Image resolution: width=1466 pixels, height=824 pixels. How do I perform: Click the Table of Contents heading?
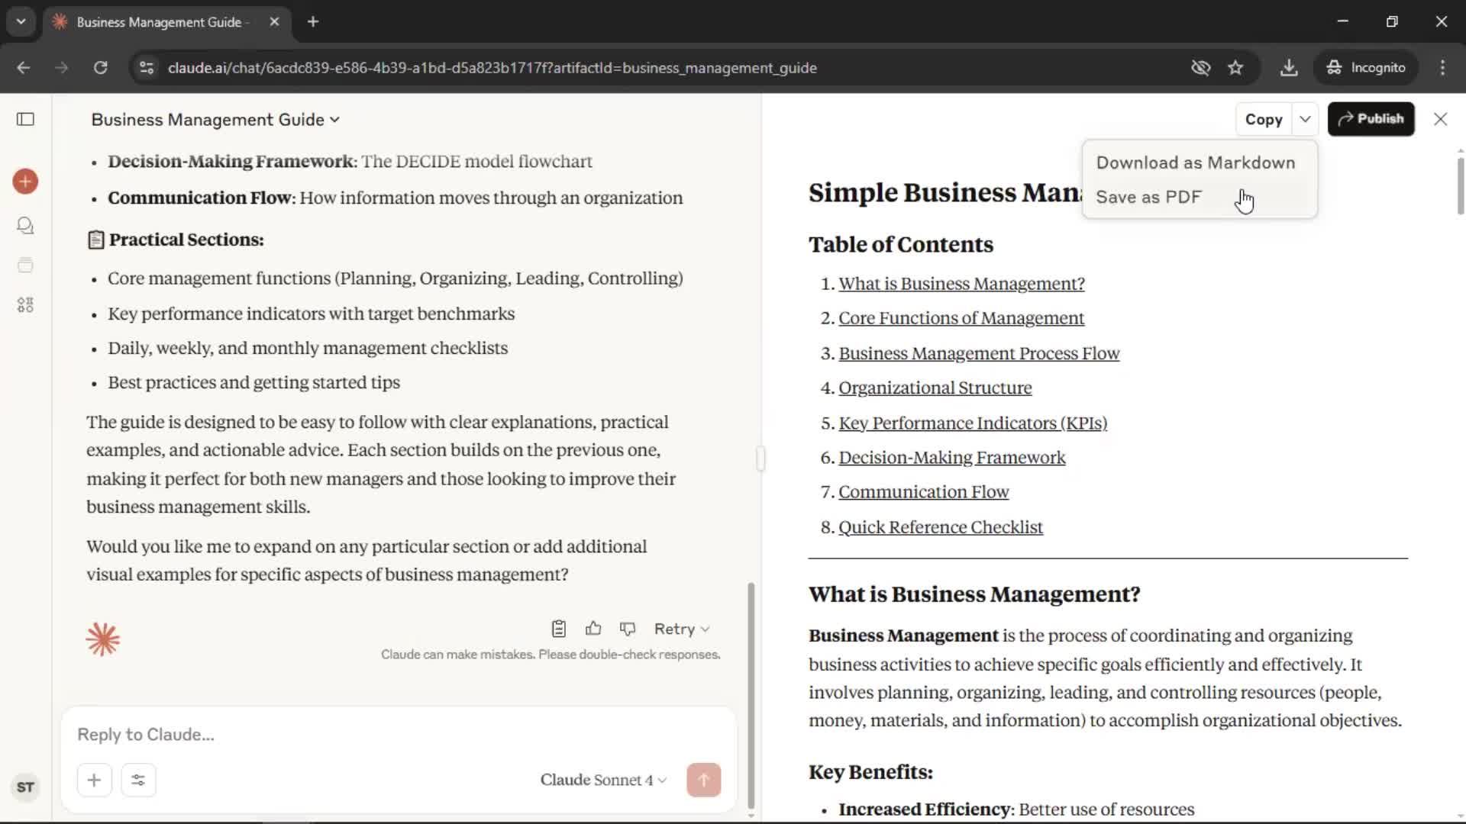click(x=901, y=245)
